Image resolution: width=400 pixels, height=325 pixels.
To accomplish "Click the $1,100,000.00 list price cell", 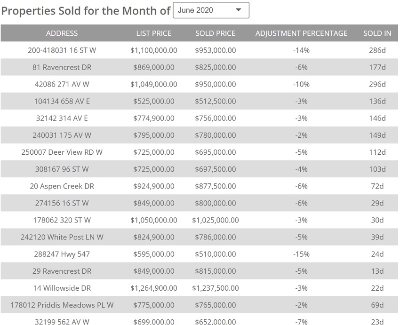I will click(154, 50).
